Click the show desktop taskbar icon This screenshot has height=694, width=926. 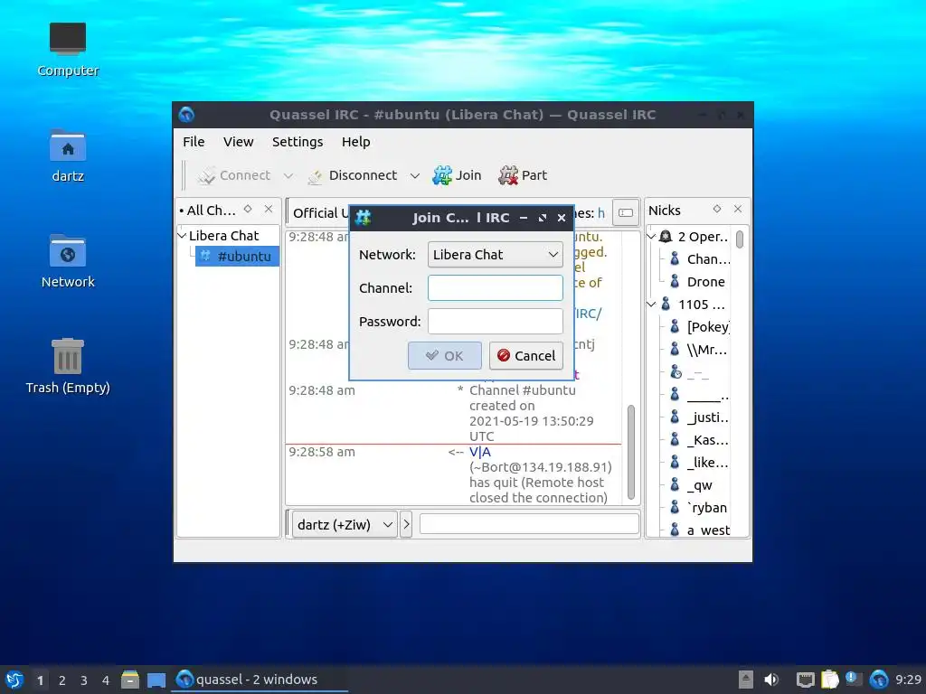(156, 680)
